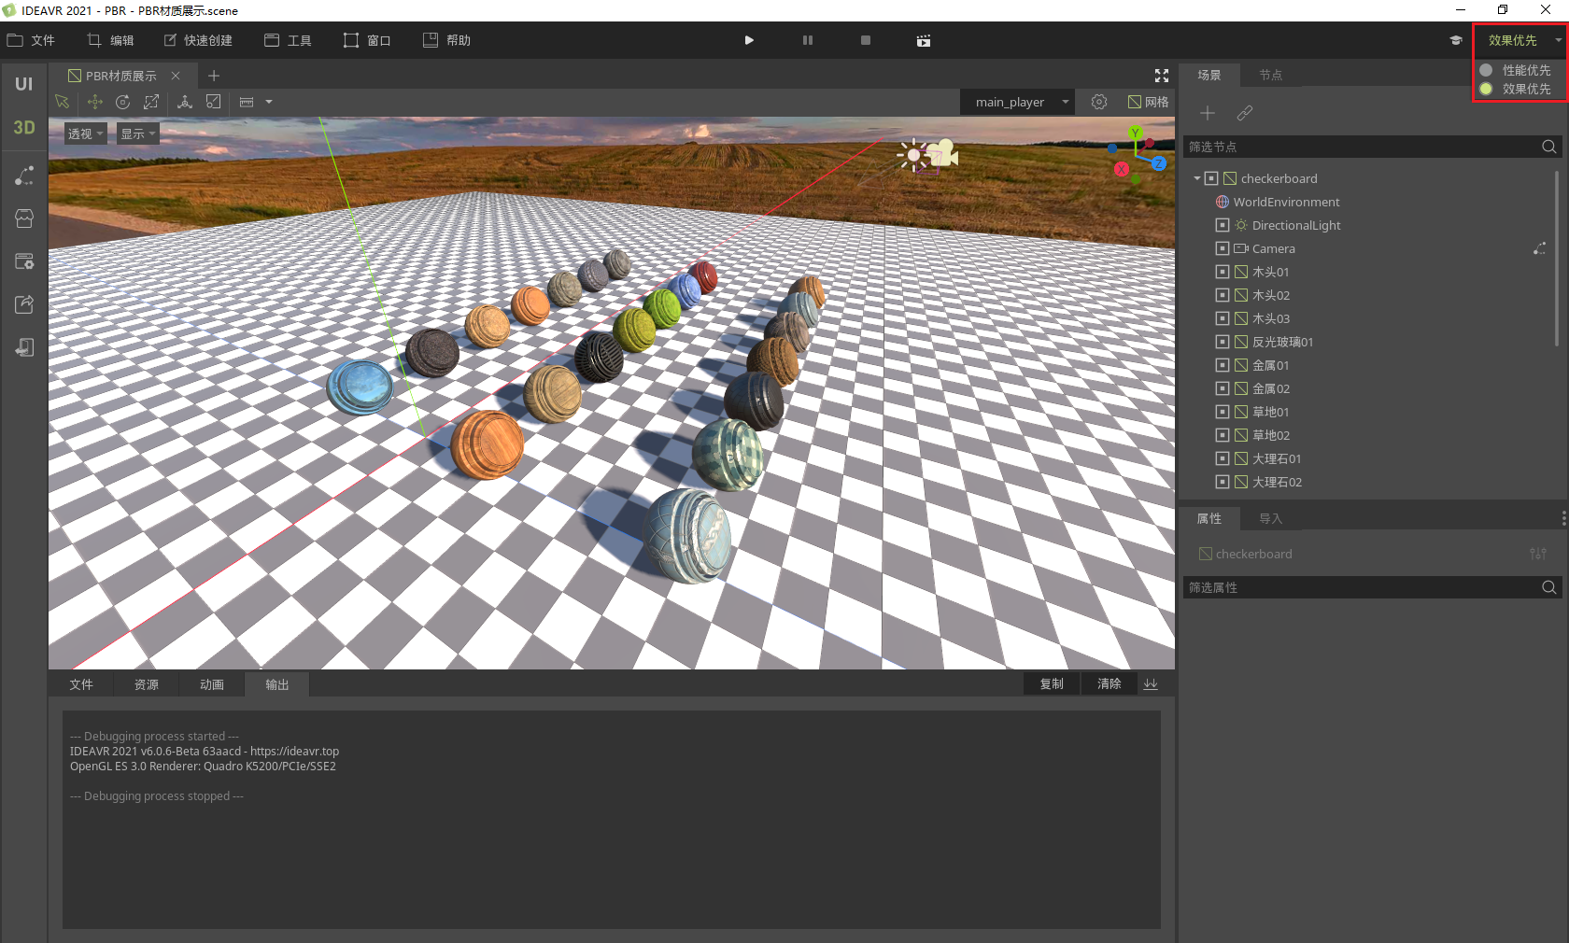Collapse the checkerboard tree node

tap(1197, 178)
